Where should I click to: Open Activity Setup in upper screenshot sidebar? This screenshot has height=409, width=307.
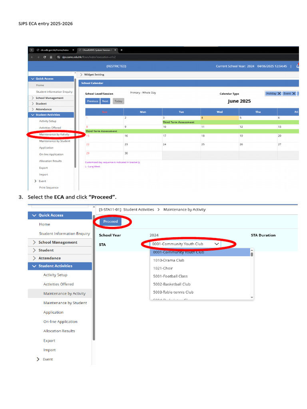pyautogui.click(x=48, y=121)
